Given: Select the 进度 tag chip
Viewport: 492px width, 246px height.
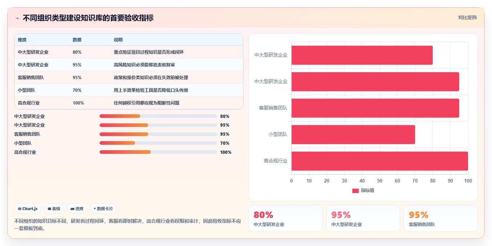Looking at the screenshot, I should pos(77,209).
